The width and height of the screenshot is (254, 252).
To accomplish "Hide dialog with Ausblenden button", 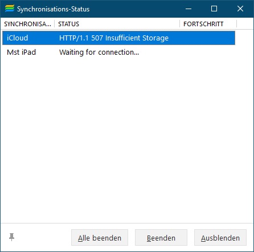I will click(220, 238).
